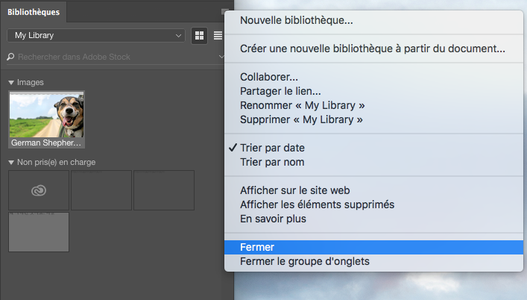Expand the Adobe Stock search filter arrow
This screenshot has width=527, height=300.
222,57
